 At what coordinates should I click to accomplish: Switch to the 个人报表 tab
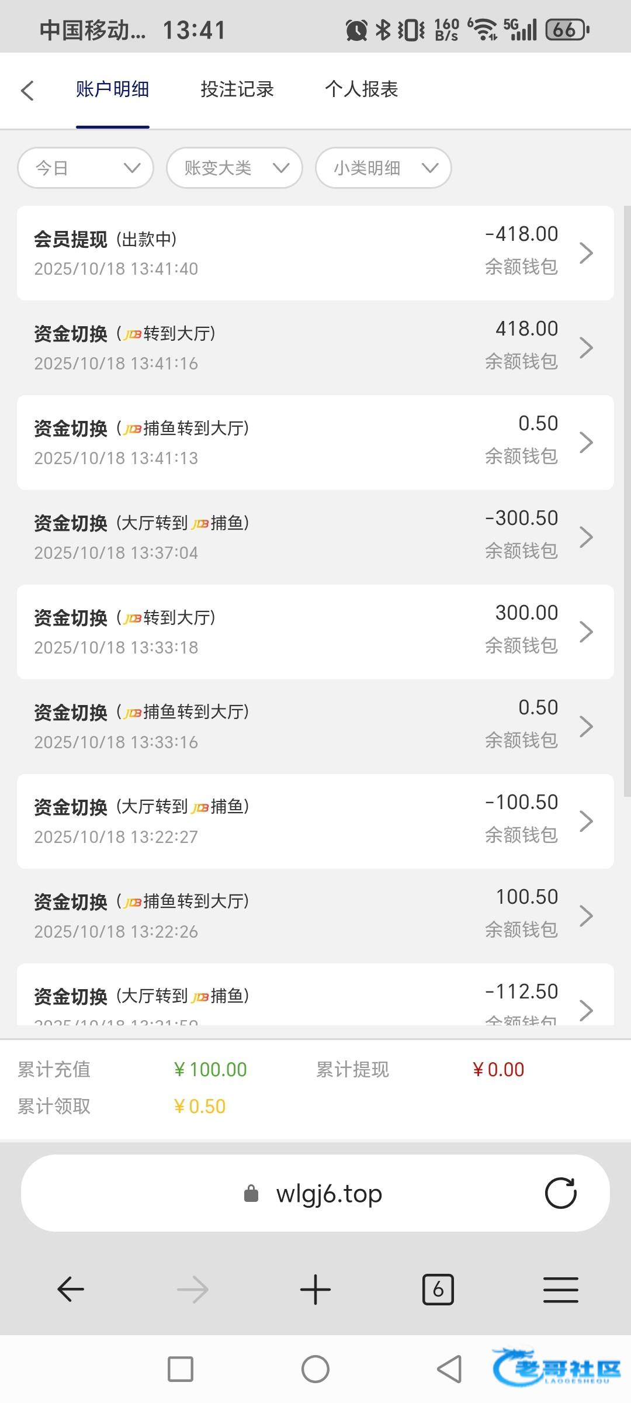coord(361,89)
